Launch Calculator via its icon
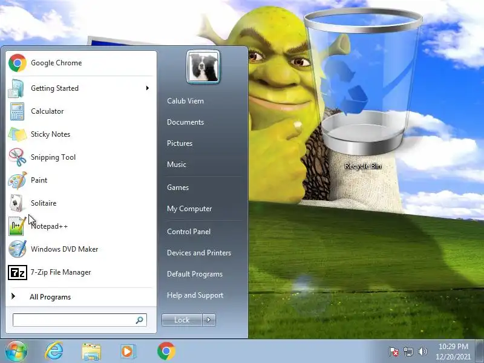The image size is (484, 363). [17, 111]
